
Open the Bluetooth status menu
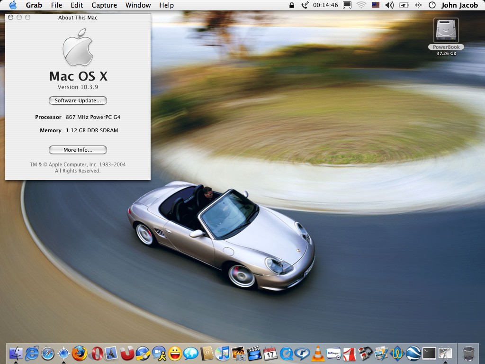[x=418, y=5]
